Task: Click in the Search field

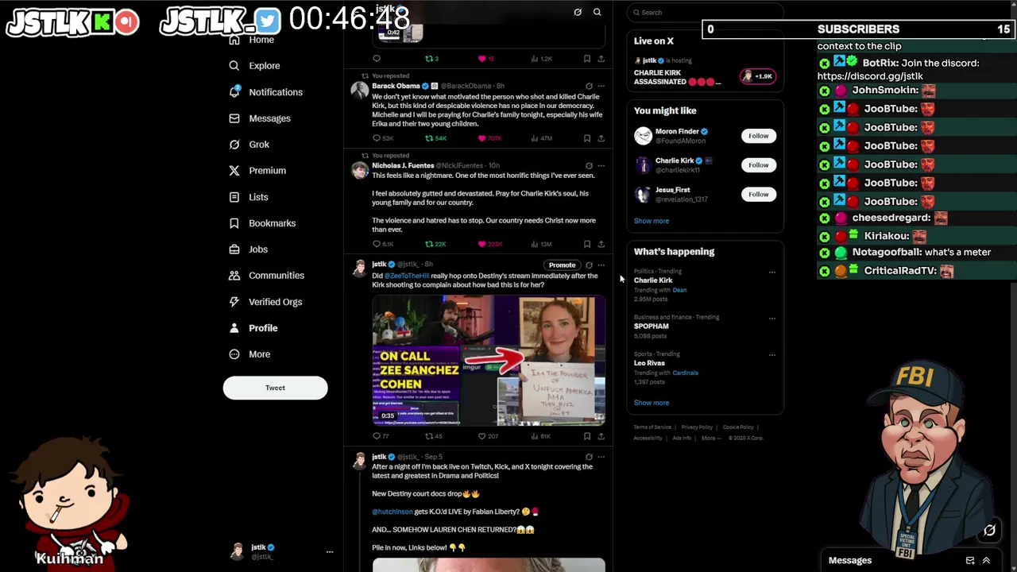Action: 706,12
